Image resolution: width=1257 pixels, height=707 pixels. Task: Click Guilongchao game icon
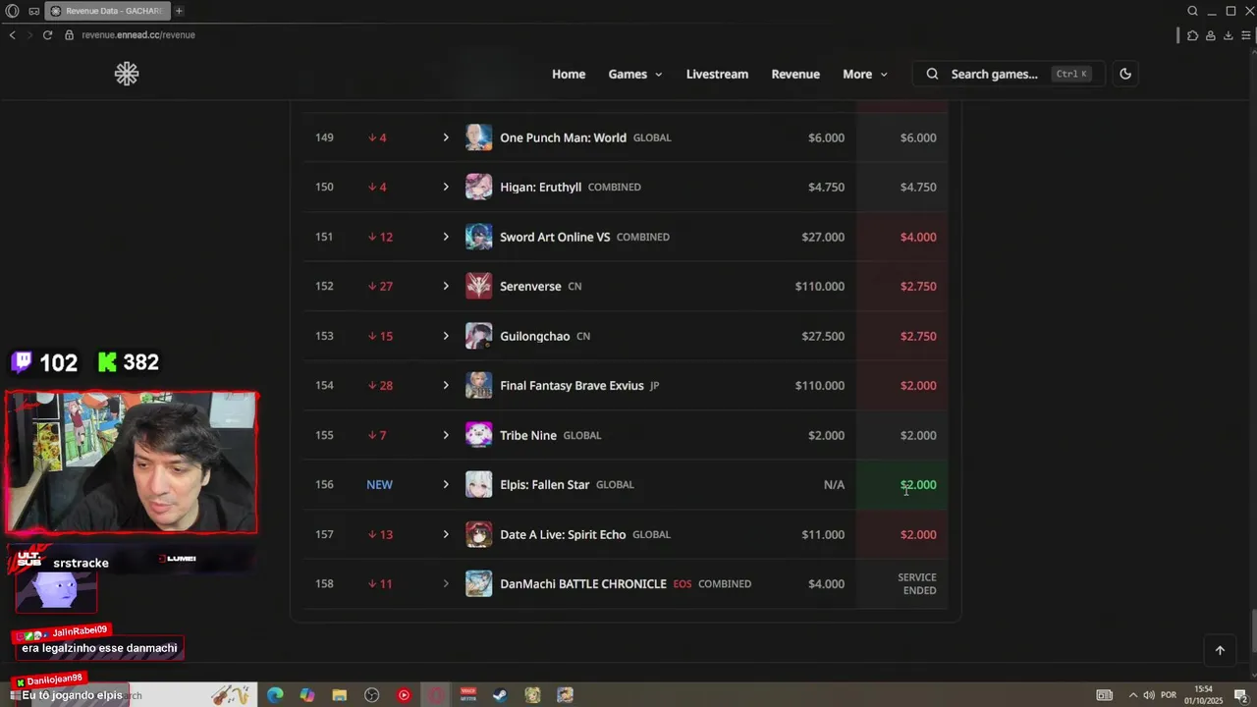(x=478, y=336)
